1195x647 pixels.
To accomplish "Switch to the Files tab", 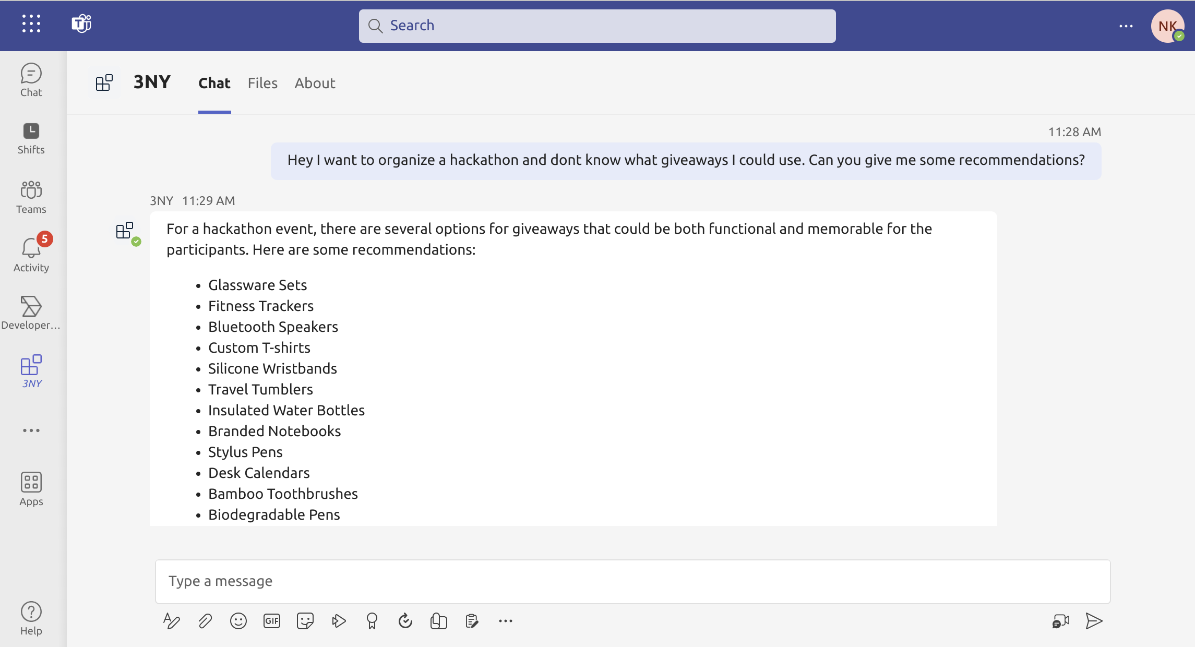I will tap(262, 83).
